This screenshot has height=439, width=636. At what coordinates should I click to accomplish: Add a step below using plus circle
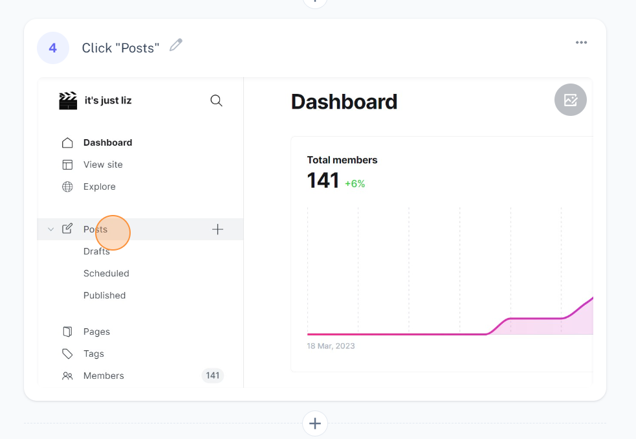315,423
